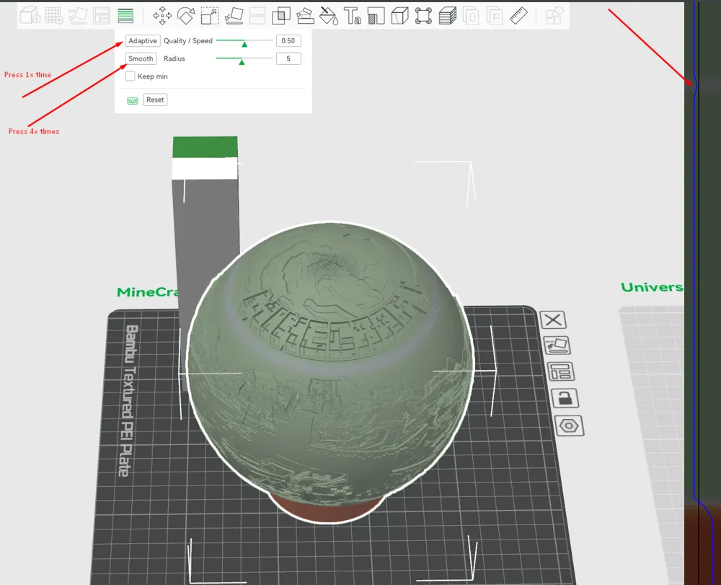Arrange objects on this plate icon
The width and height of the screenshot is (721, 585).
point(561,371)
